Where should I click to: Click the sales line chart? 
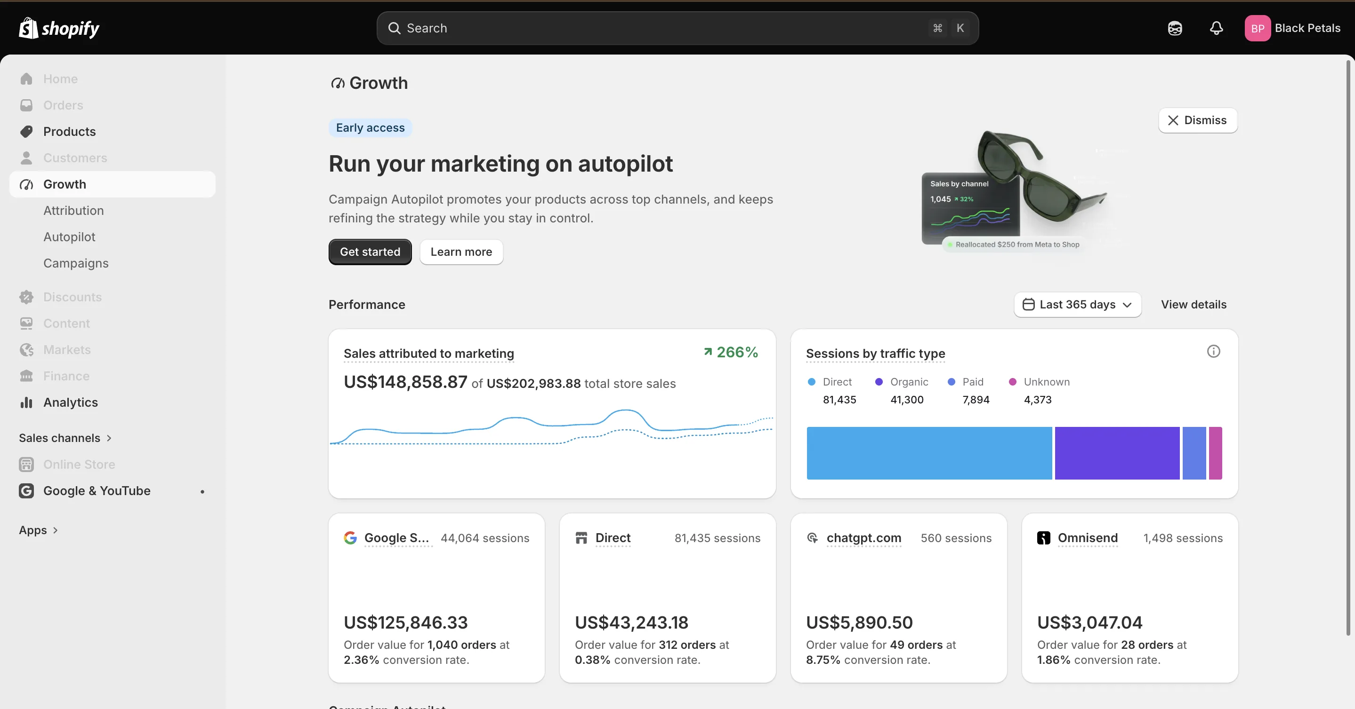coord(551,426)
